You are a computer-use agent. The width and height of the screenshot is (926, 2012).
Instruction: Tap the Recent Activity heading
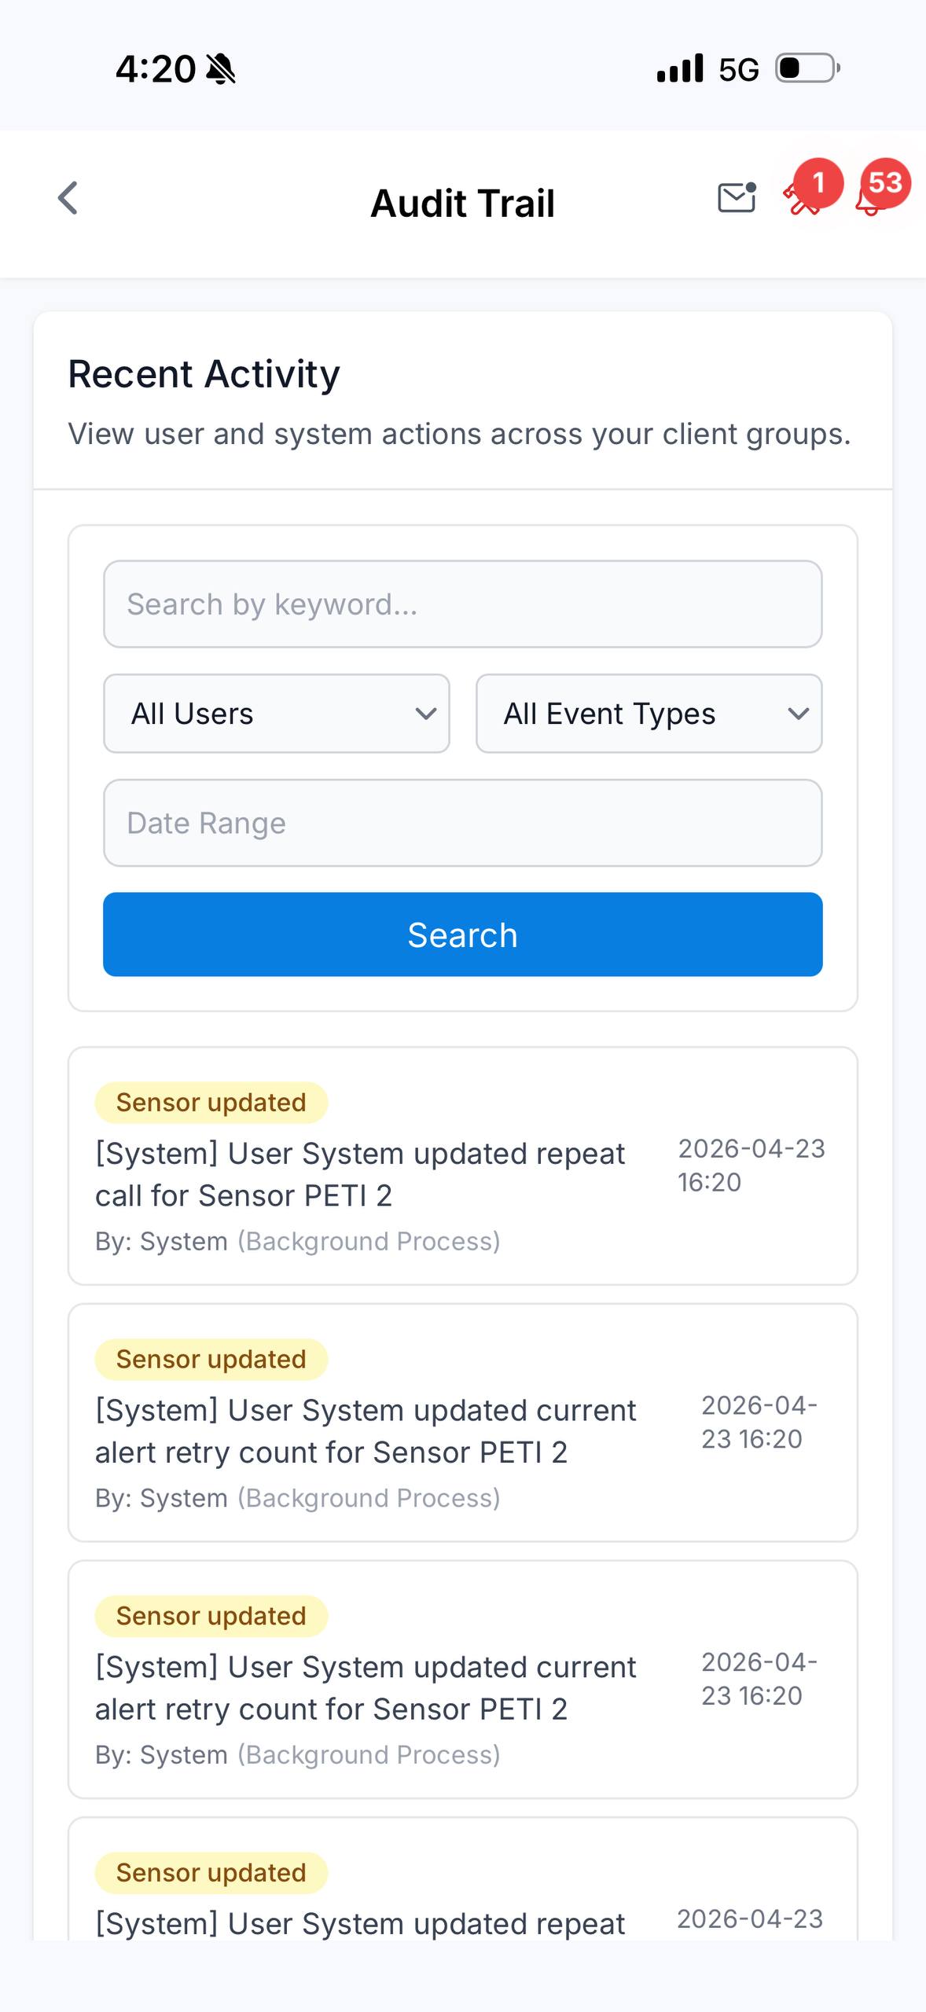click(204, 374)
